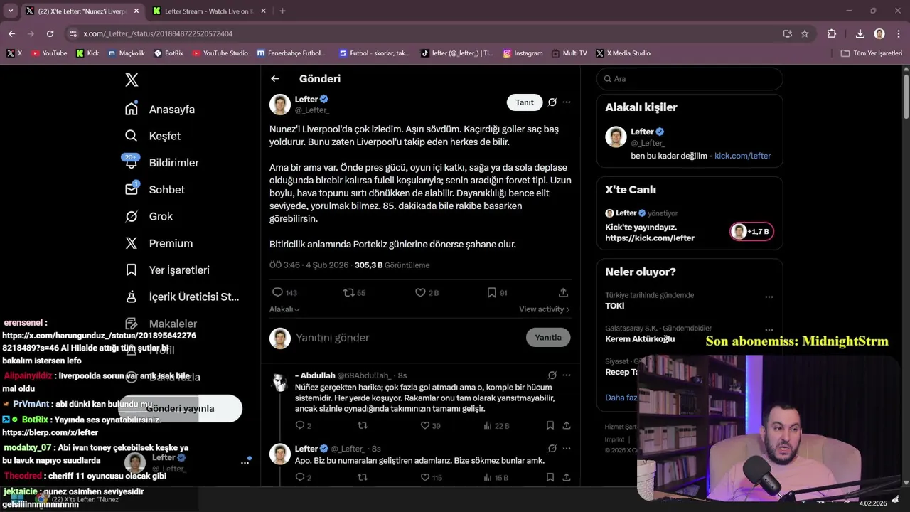Open Maçkolik bookmark
The width and height of the screenshot is (910, 512).
(127, 53)
